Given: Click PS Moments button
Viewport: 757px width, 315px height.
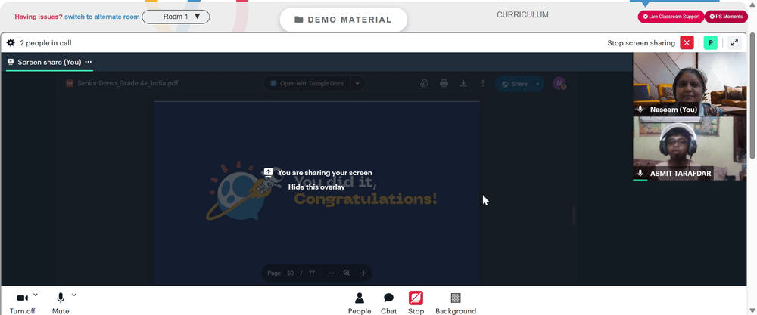Looking at the screenshot, I should click(726, 17).
